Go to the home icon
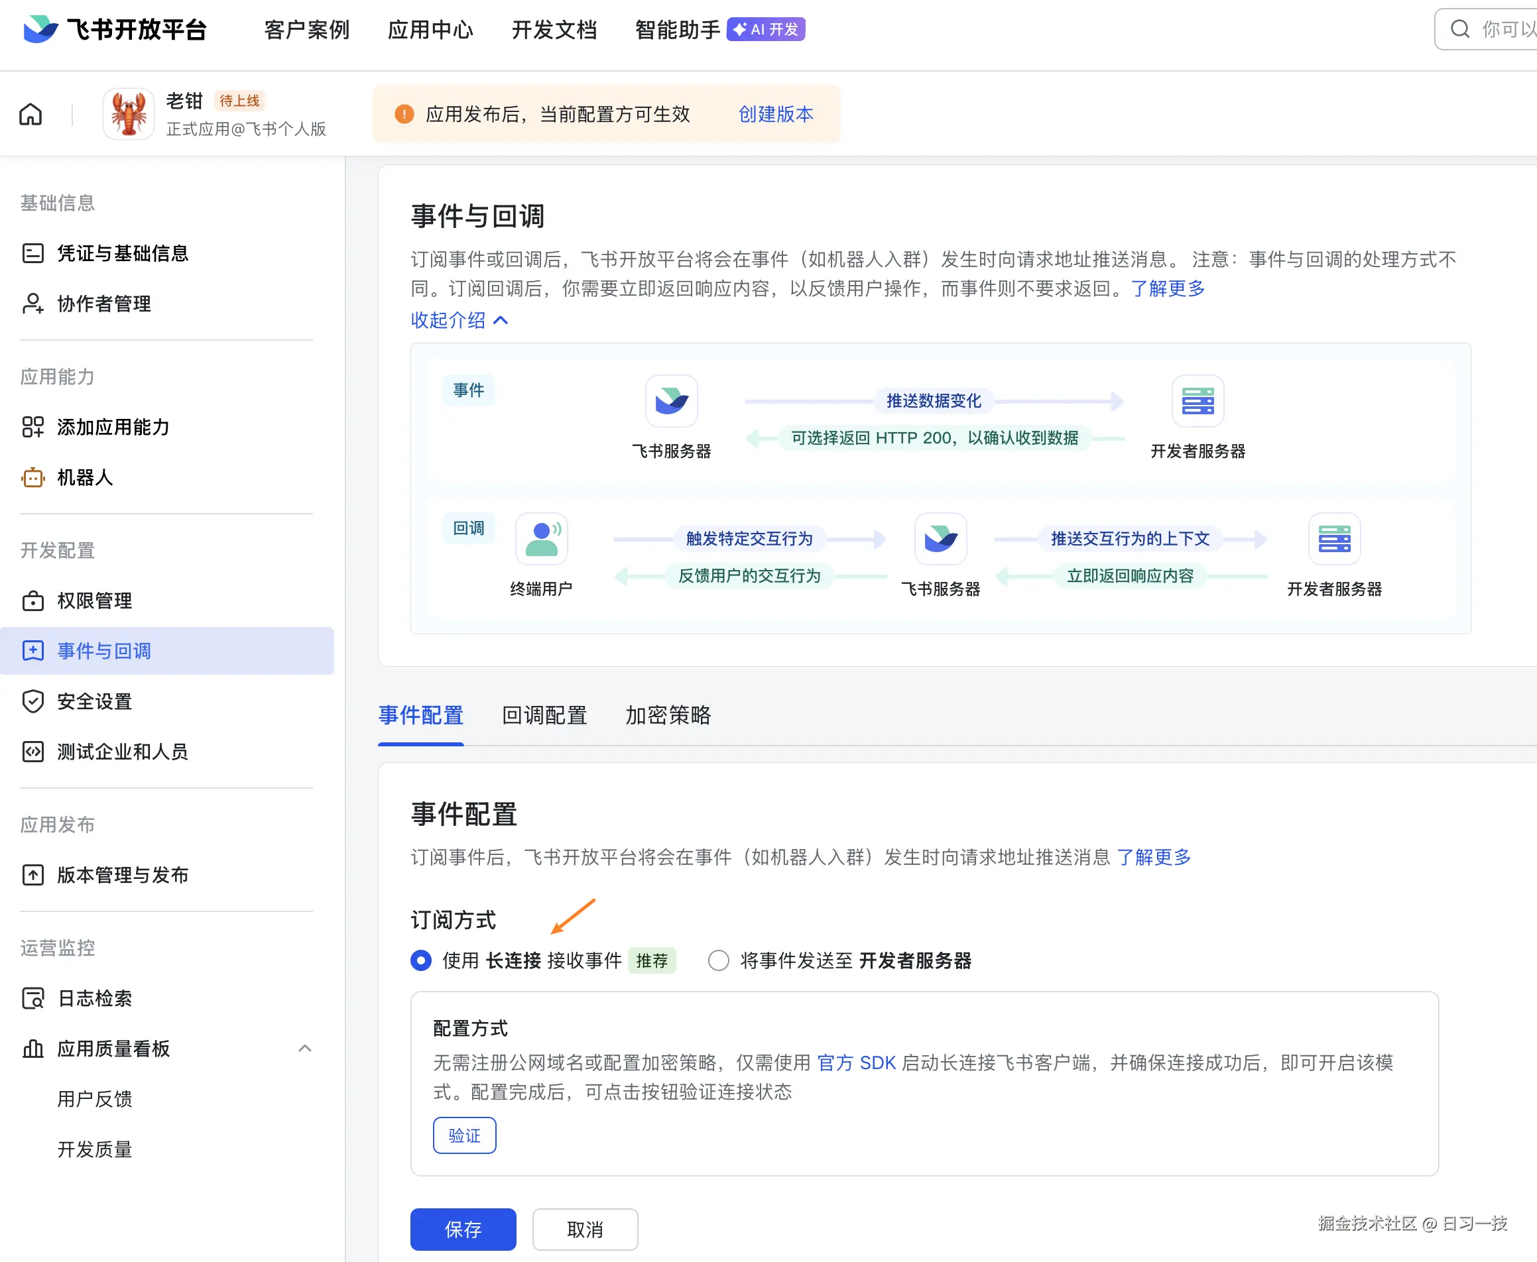Screen dimensions: 1537x1262 31,115
